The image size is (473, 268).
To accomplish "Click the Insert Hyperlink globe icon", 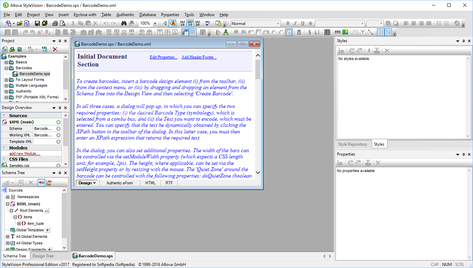I will pos(457,23).
